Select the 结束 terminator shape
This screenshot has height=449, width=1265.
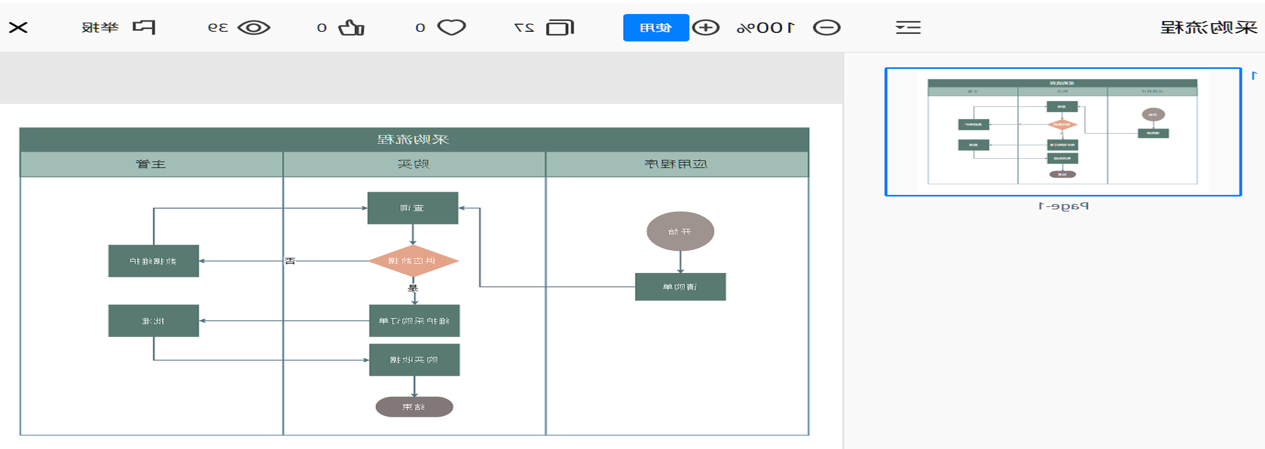(414, 407)
